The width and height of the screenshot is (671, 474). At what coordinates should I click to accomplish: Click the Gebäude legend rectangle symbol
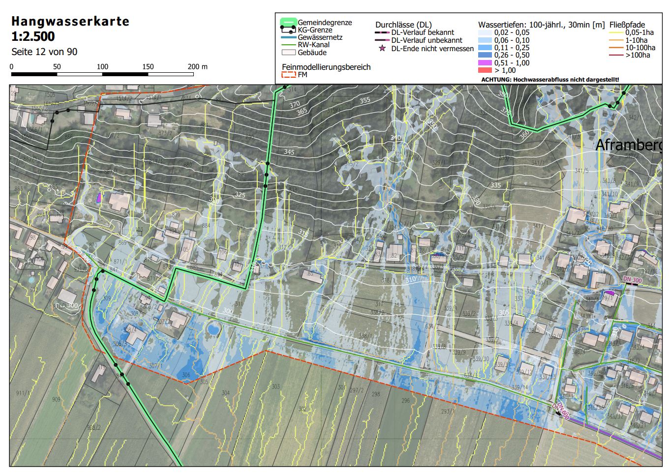288,53
